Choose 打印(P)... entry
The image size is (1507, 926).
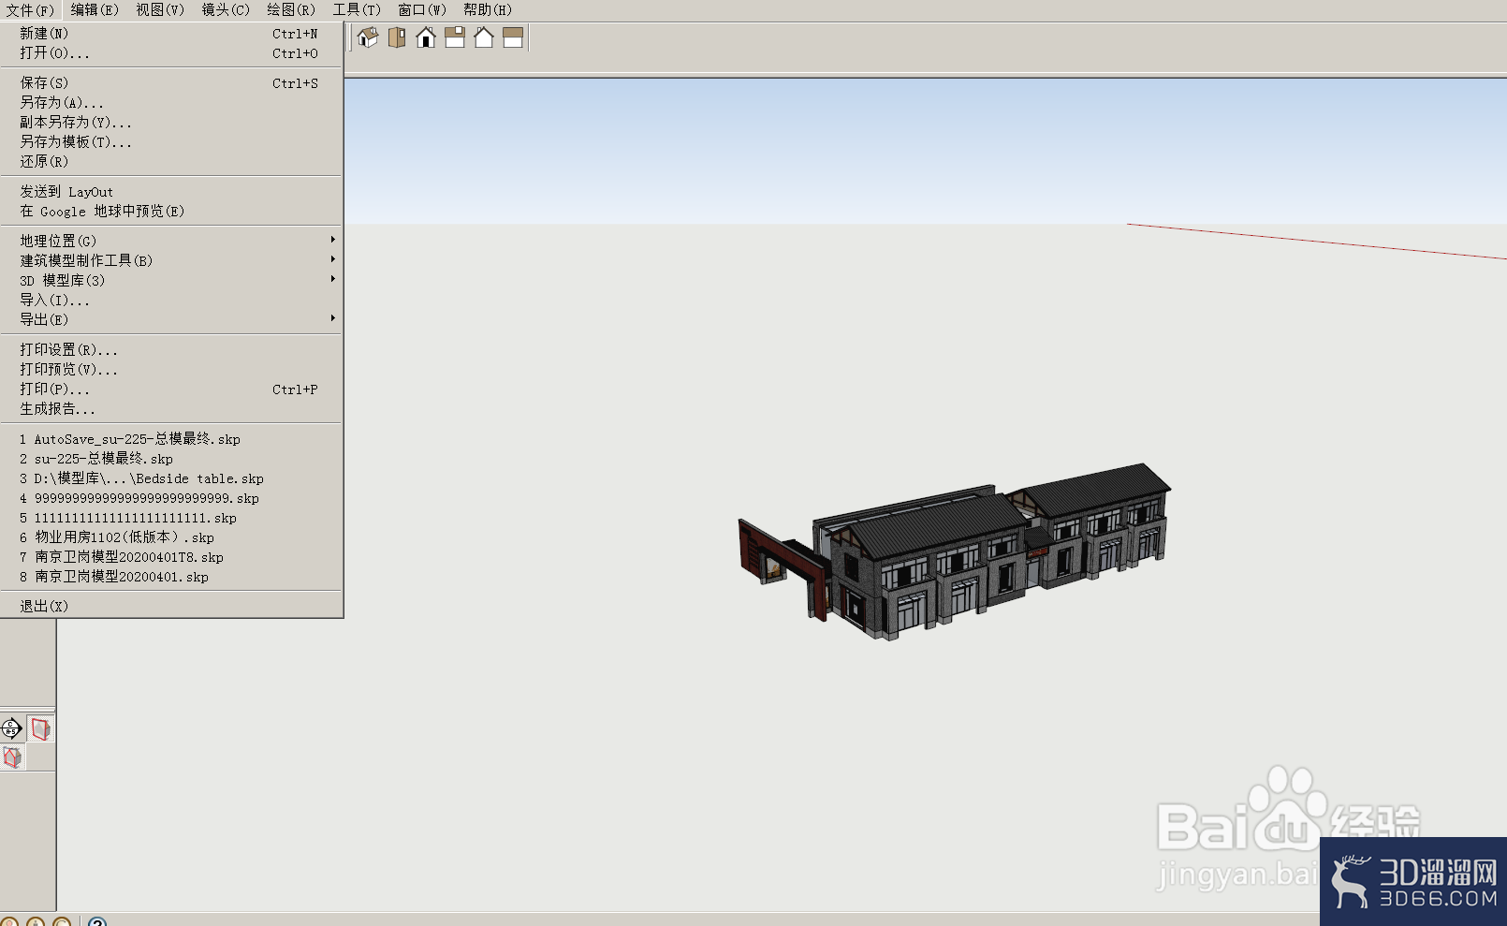tap(171, 390)
